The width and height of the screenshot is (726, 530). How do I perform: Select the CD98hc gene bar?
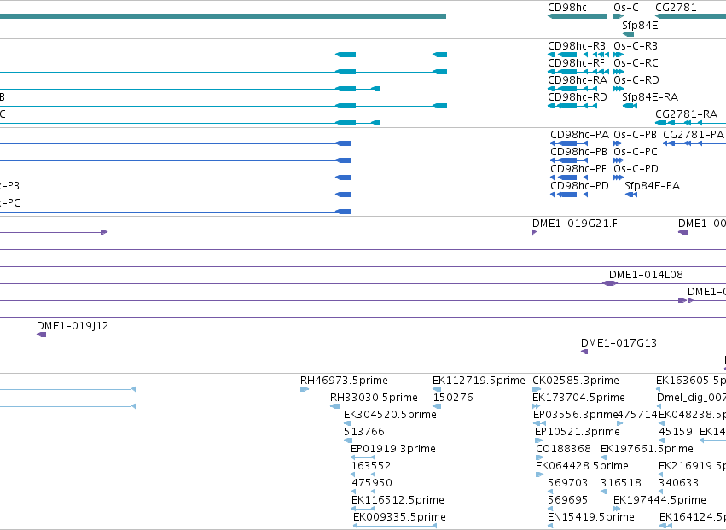click(x=577, y=16)
